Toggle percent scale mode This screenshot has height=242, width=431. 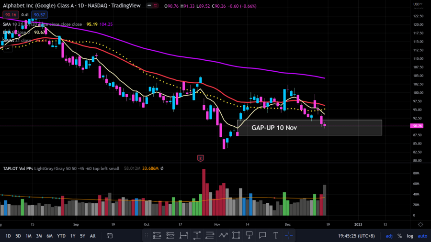(400, 236)
